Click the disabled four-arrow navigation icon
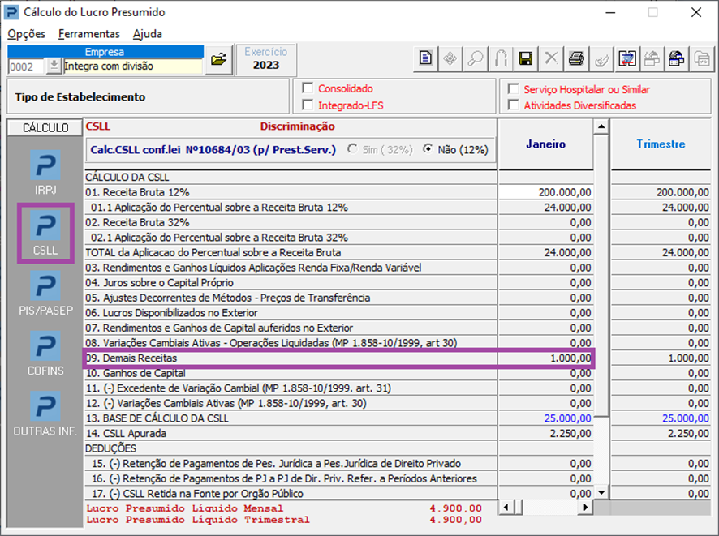 pos(450,59)
